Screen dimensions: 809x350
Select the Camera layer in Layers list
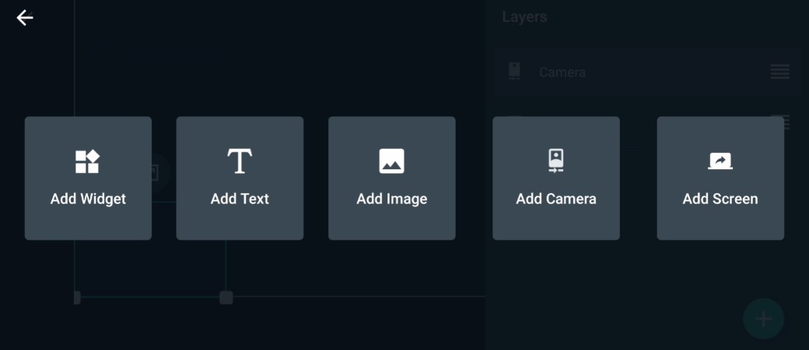click(x=647, y=72)
